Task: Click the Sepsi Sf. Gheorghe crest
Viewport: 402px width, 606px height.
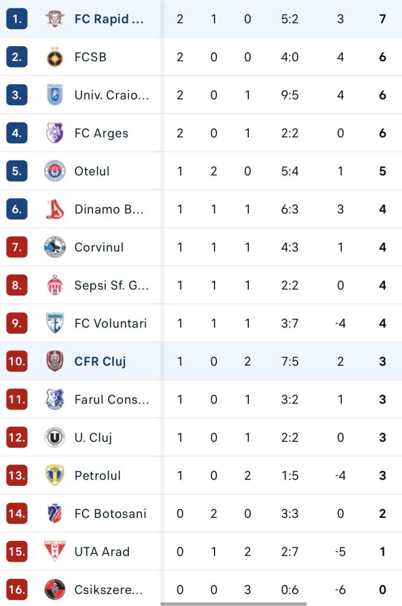Action: (x=54, y=285)
